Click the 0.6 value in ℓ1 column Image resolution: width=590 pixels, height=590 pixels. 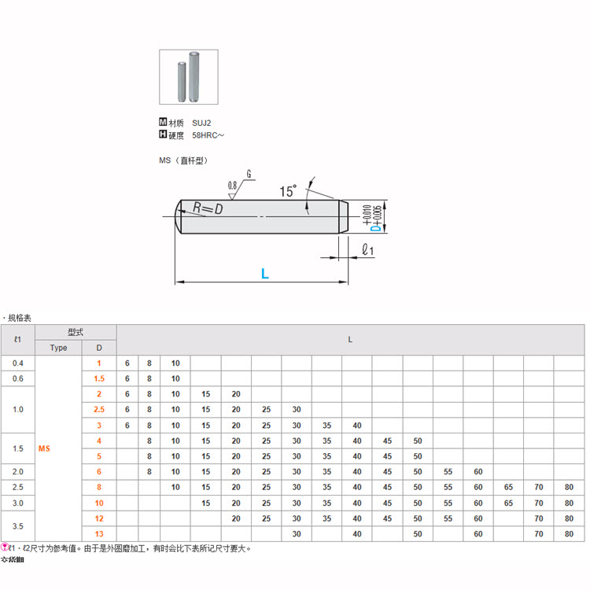click(17, 378)
